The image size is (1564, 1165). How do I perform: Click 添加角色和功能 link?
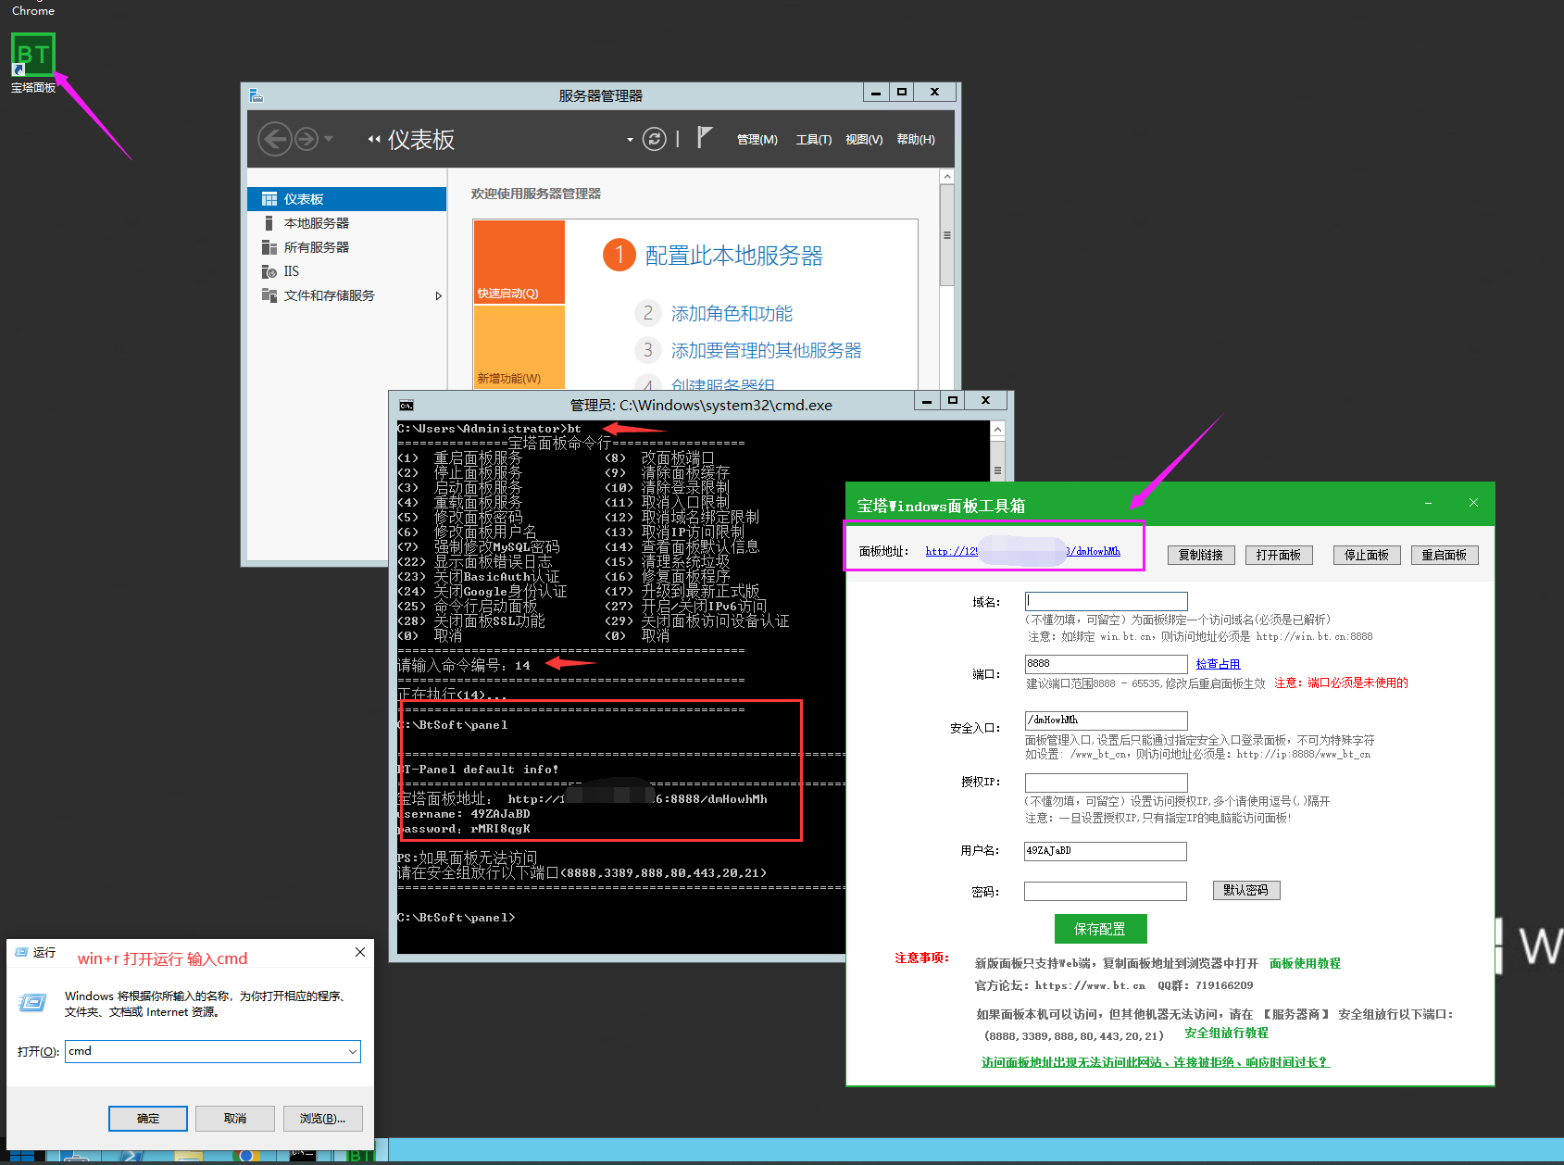tap(732, 314)
